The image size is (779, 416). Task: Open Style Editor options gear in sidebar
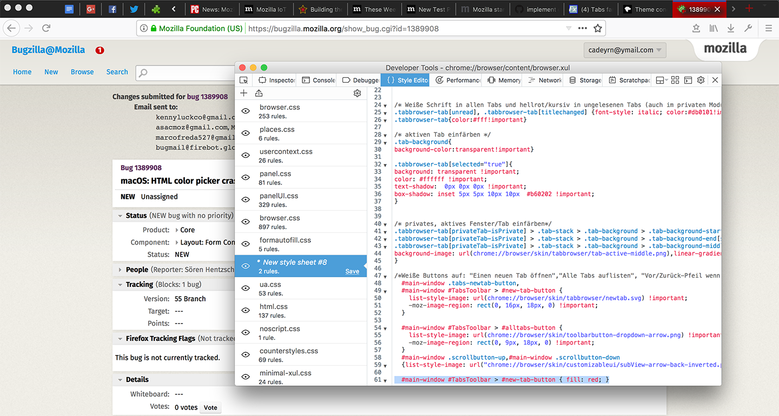coord(357,93)
